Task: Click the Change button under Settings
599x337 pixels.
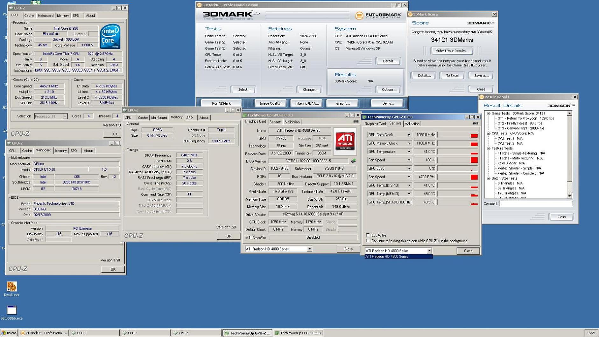Action: coord(310,90)
